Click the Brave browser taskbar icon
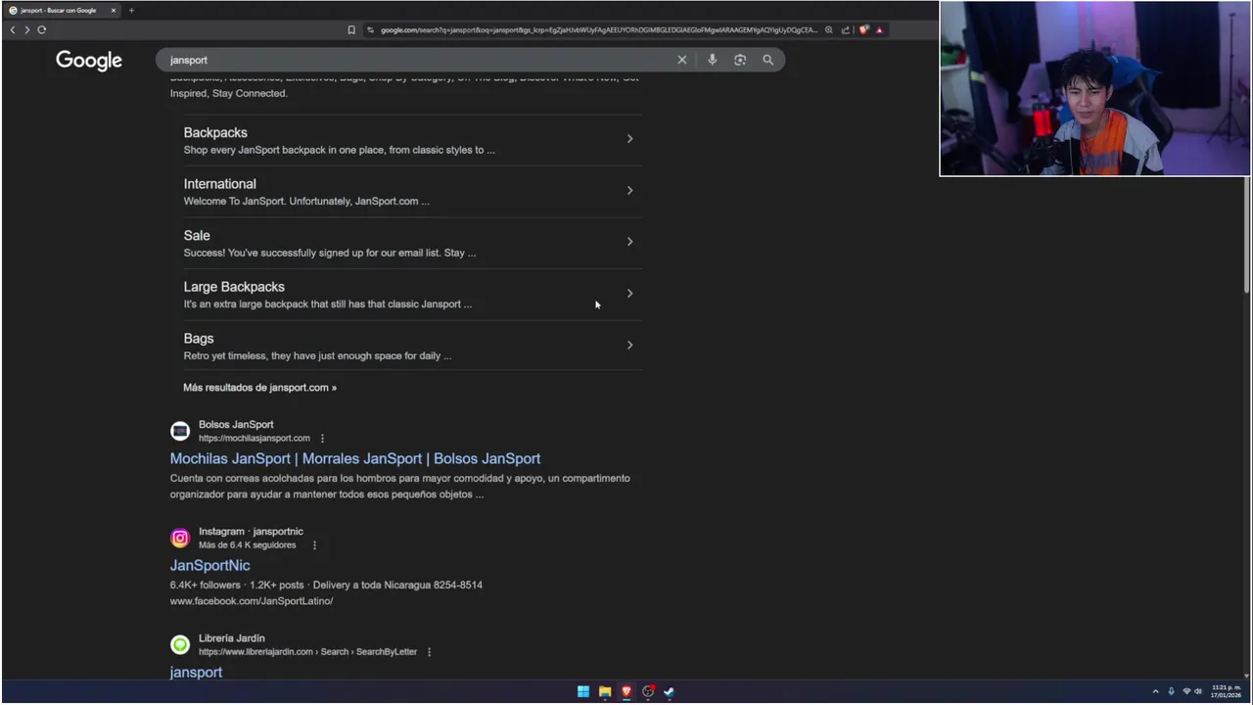 (626, 691)
